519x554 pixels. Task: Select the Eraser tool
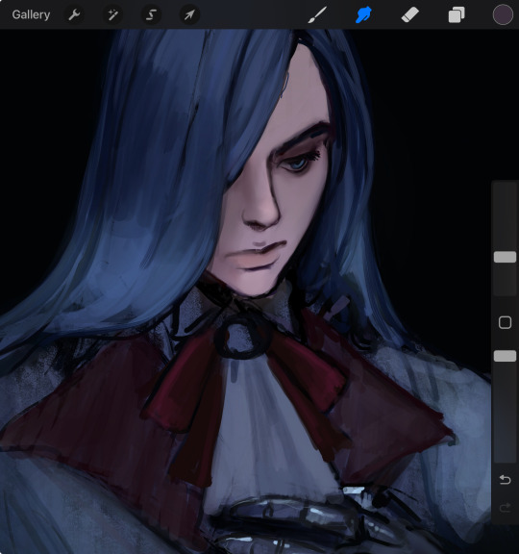coord(409,15)
